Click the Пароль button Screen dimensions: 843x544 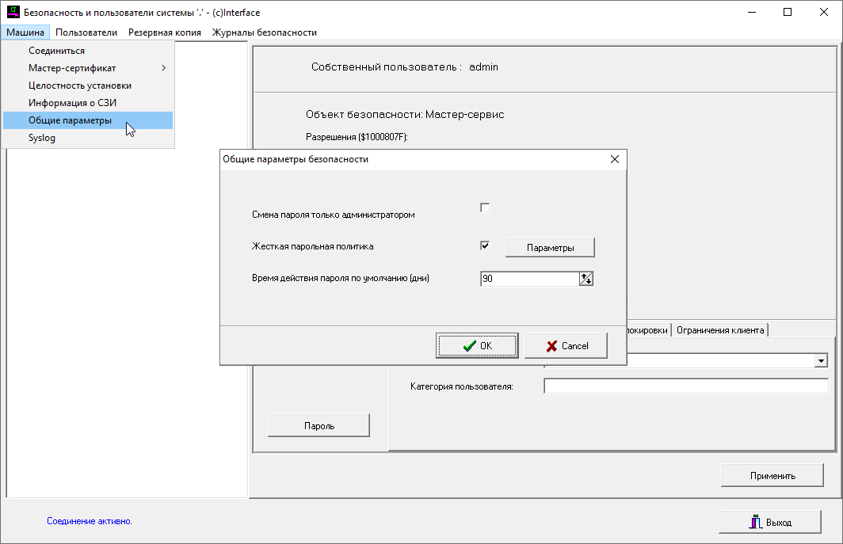click(x=319, y=425)
